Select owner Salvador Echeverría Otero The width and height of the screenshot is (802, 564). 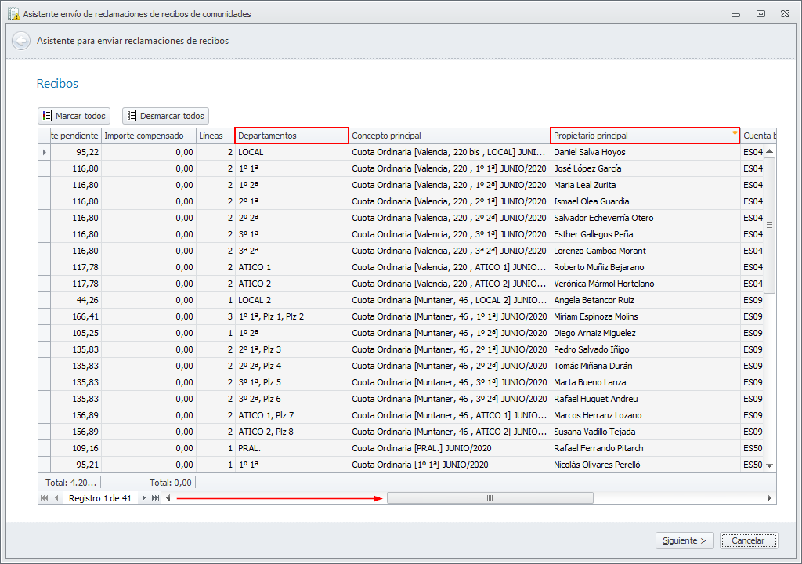[604, 218]
